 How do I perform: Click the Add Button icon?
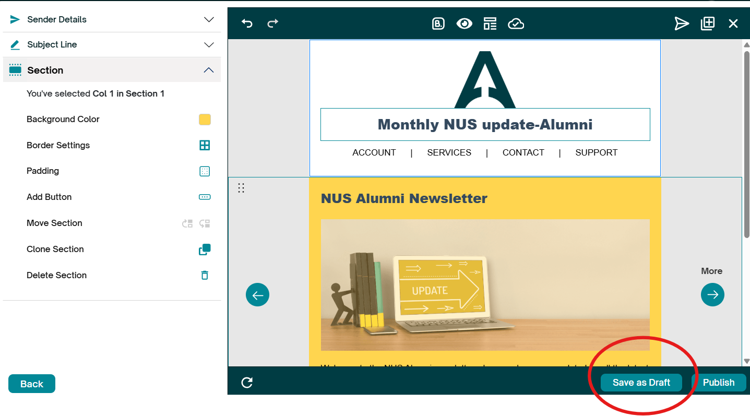coord(205,197)
